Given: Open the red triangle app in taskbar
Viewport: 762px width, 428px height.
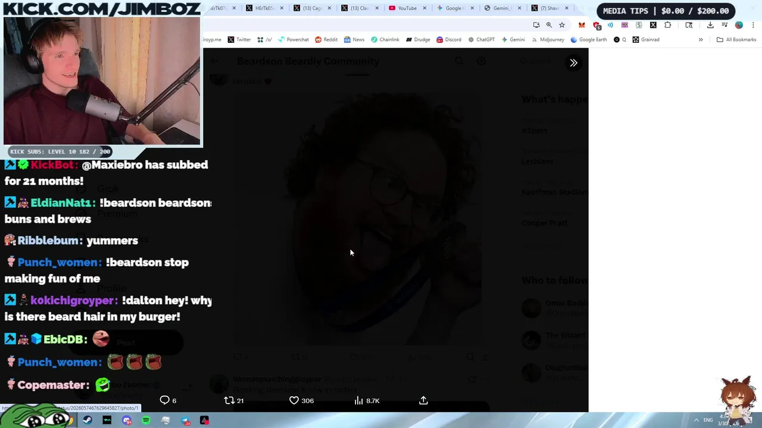Looking at the screenshot, I should coord(204,420).
